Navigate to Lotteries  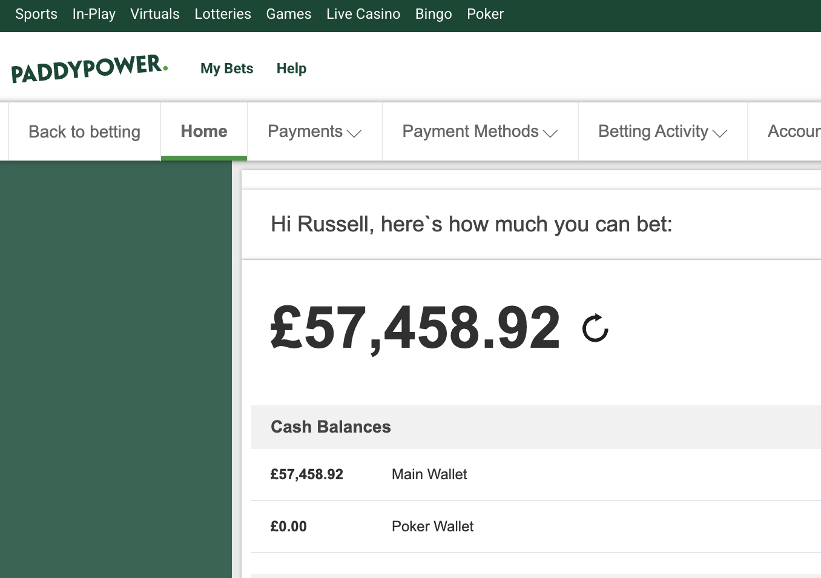click(x=223, y=14)
